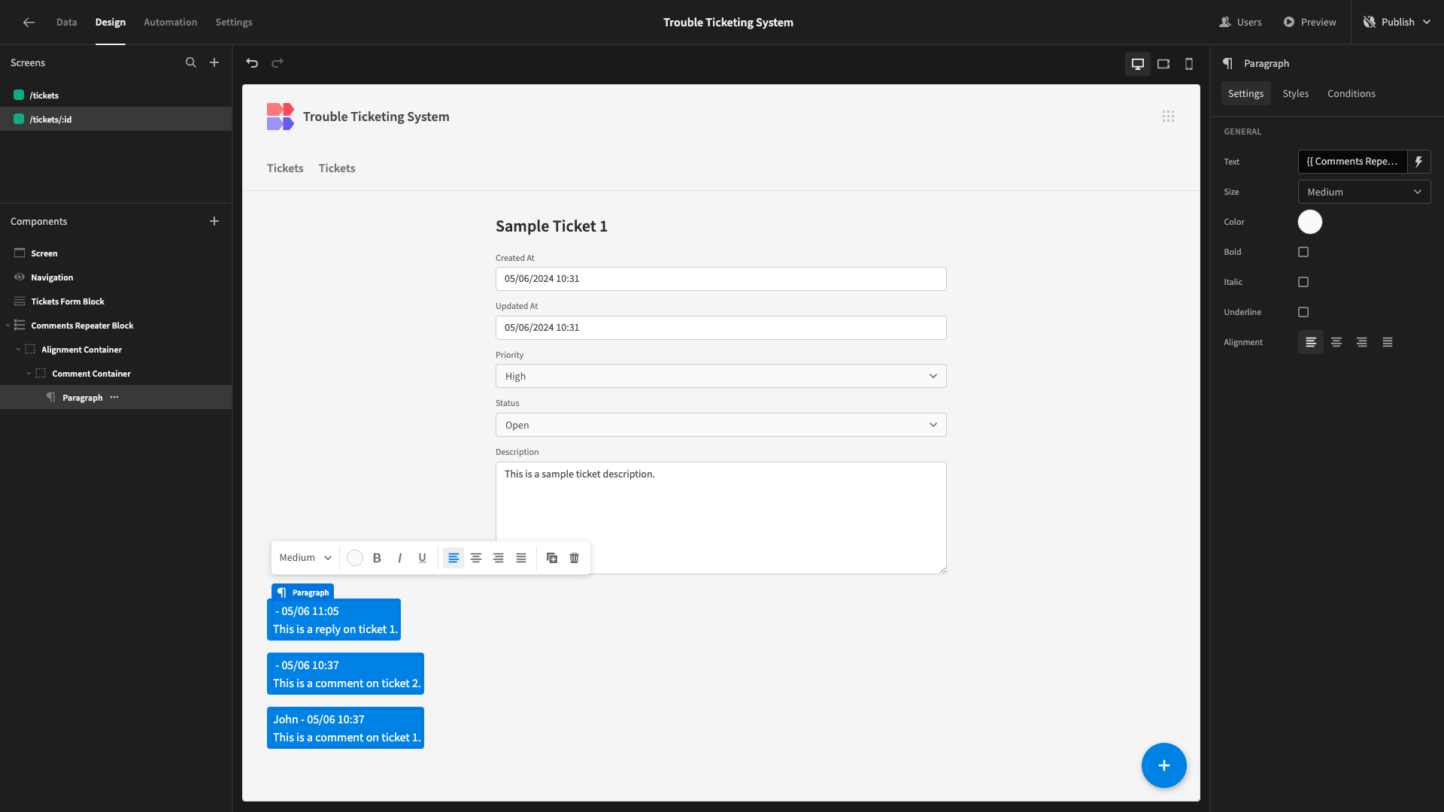
Task: Open the Styles tab
Action: pos(1296,94)
